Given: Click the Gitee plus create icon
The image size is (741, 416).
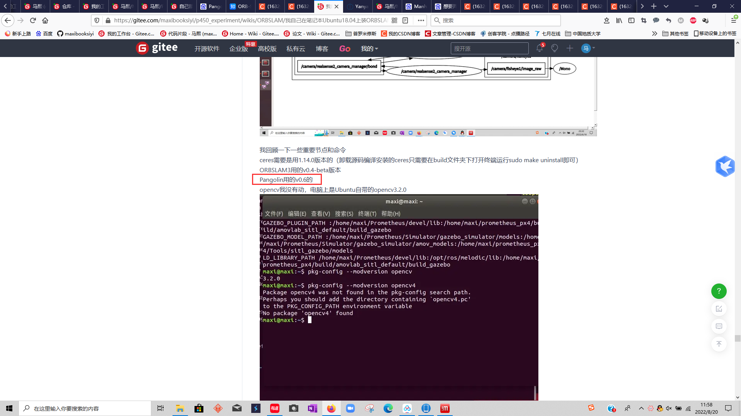Looking at the screenshot, I should [570, 48].
